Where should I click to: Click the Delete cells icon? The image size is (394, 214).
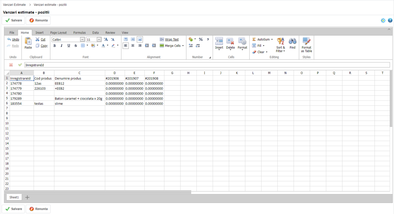[x=230, y=41]
